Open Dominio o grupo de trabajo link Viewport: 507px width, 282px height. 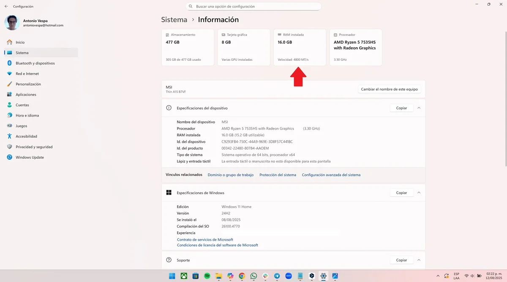tap(231, 175)
